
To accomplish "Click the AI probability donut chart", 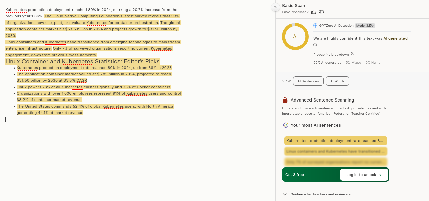I will [x=295, y=37].
